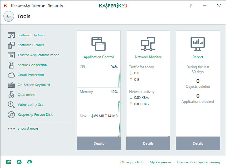The height and width of the screenshot is (168, 226).
Task: Click the Network activity label
Action: click(142, 92)
